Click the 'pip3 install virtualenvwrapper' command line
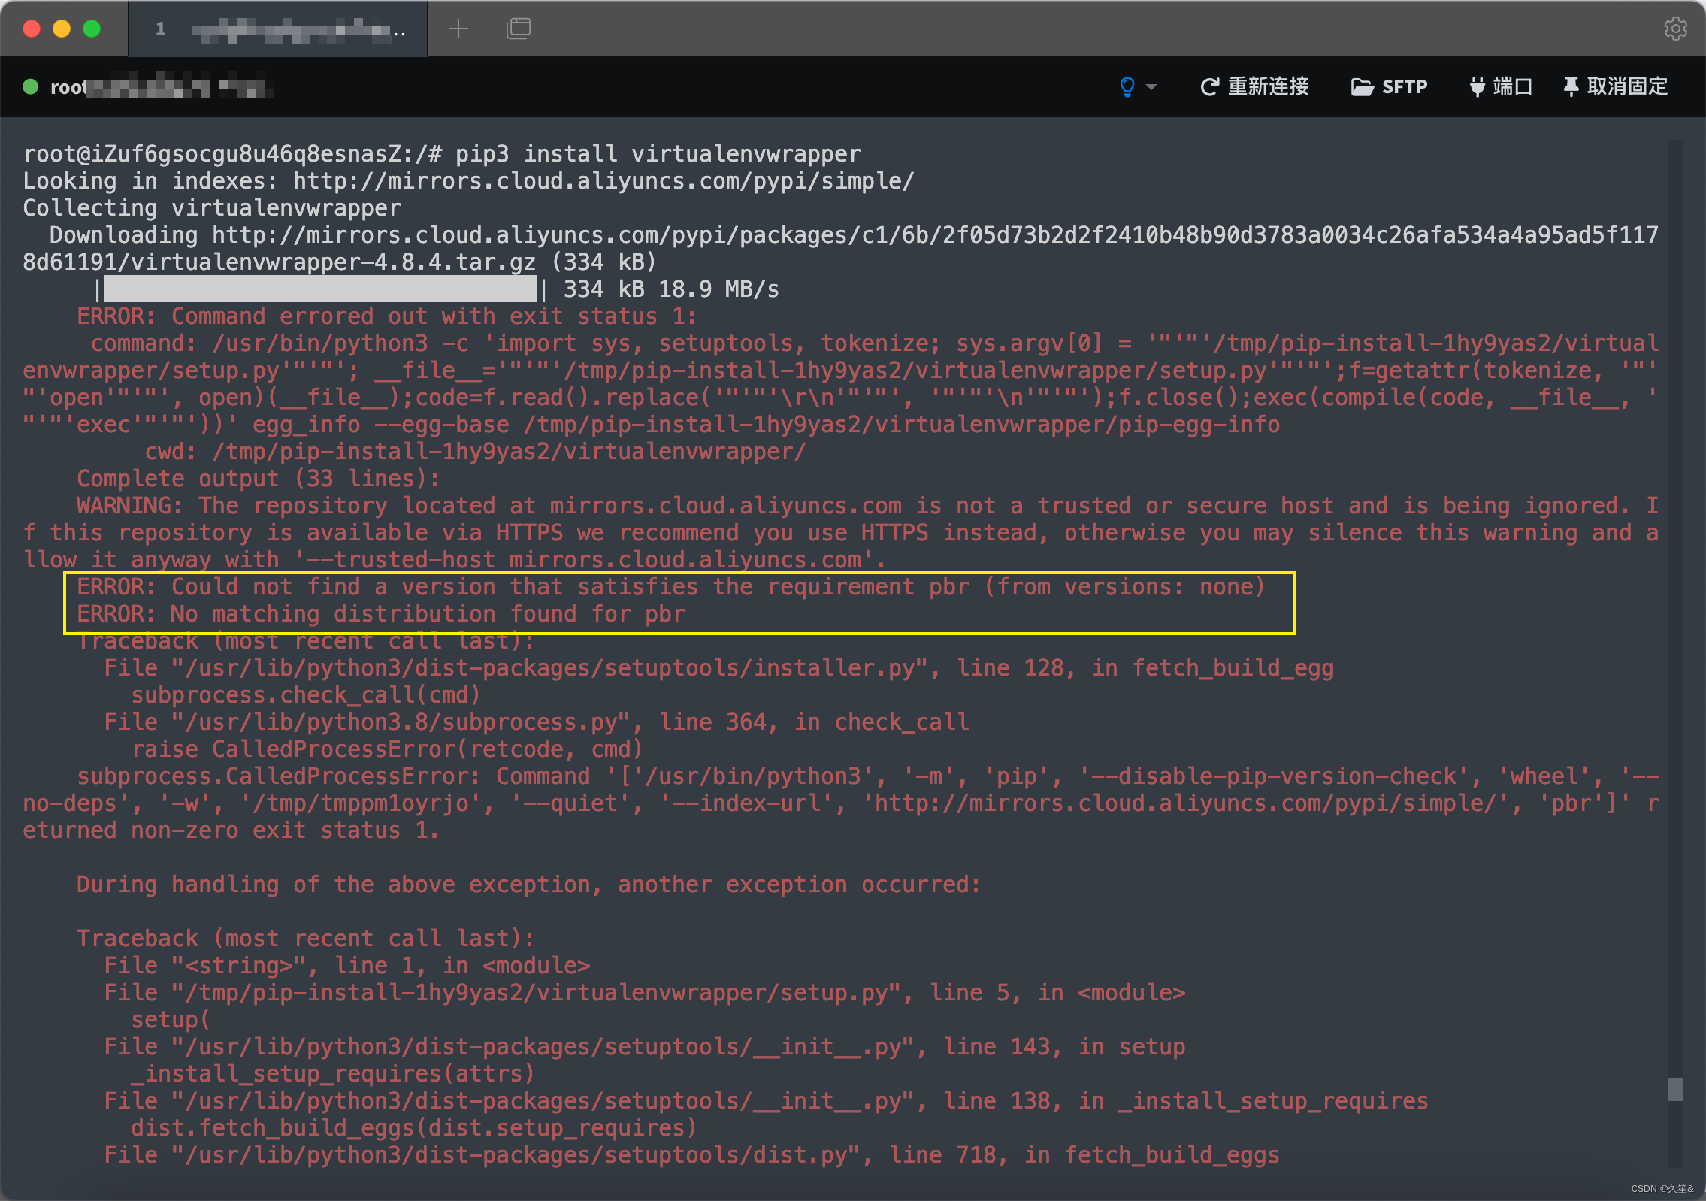 point(442,153)
